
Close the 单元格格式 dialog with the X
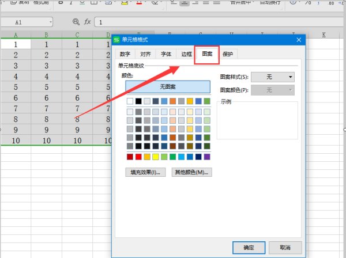[x=299, y=40]
